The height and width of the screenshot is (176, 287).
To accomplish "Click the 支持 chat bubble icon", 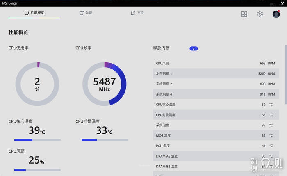I will 133,13.
